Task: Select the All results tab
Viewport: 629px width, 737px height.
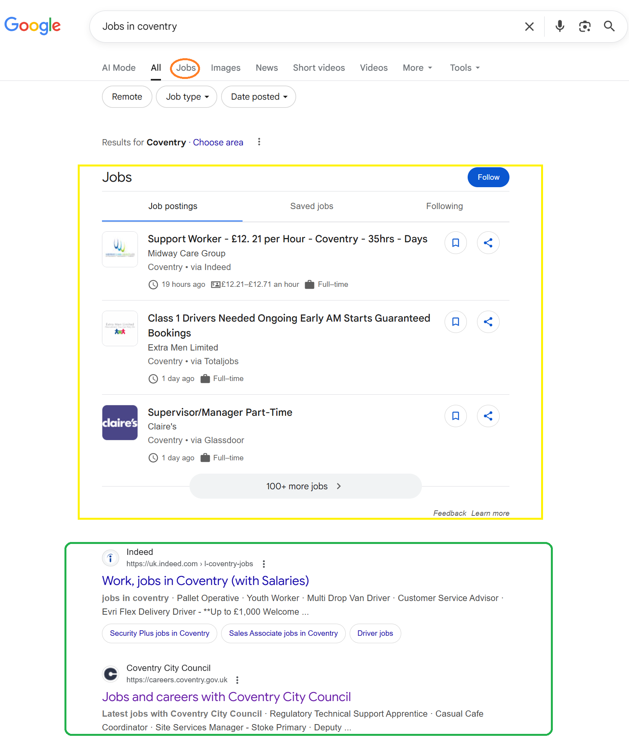Action: [x=156, y=68]
